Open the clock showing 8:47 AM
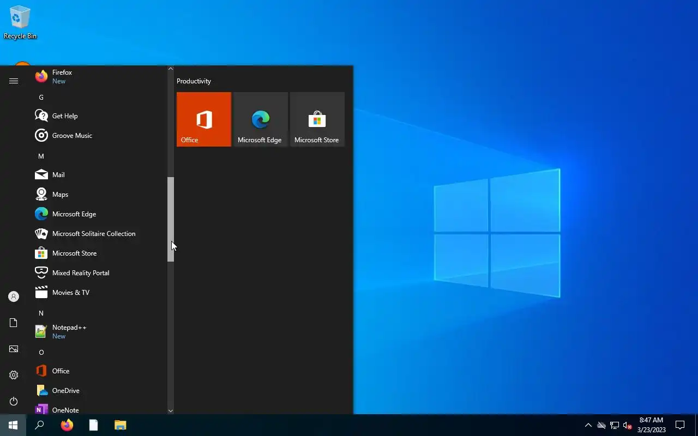698x436 pixels. point(651,425)
